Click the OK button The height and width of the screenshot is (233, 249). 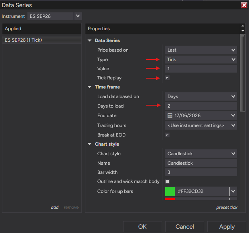tap(143, 227)
